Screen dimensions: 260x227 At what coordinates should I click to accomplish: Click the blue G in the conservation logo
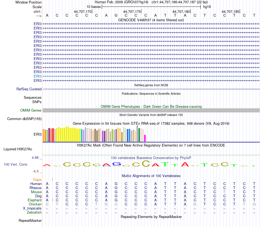pos(117,164)
